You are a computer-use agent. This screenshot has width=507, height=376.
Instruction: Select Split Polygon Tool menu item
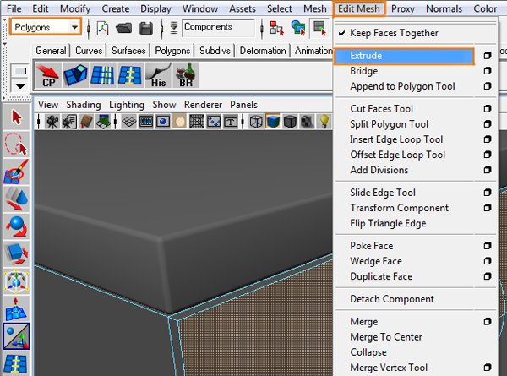tap(389, 124)
